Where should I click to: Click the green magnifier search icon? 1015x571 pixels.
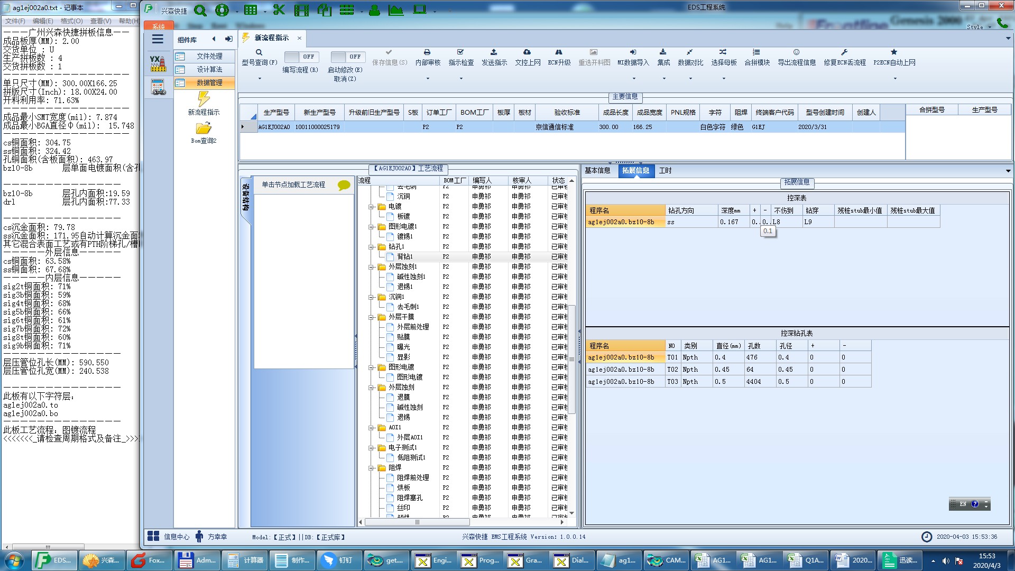[200, 10]
